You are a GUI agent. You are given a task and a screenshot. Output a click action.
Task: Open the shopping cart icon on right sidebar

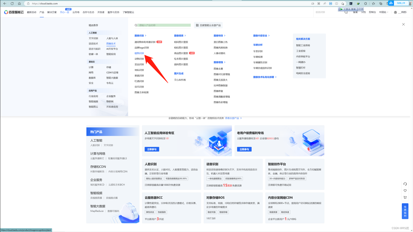pyautogui.click(x=405, y=197)
